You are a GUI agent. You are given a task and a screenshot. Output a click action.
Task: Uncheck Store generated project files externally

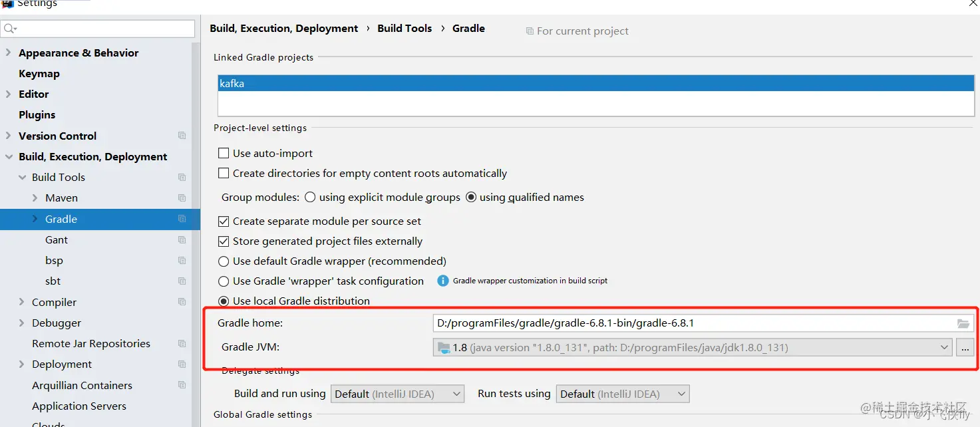point(224,241)
